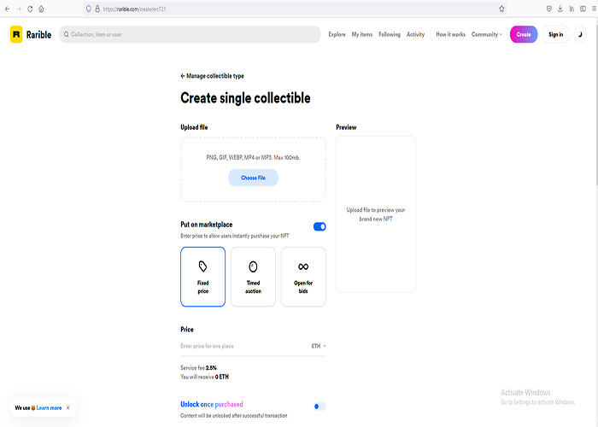Pick the Open for bids infinity option

303,277
